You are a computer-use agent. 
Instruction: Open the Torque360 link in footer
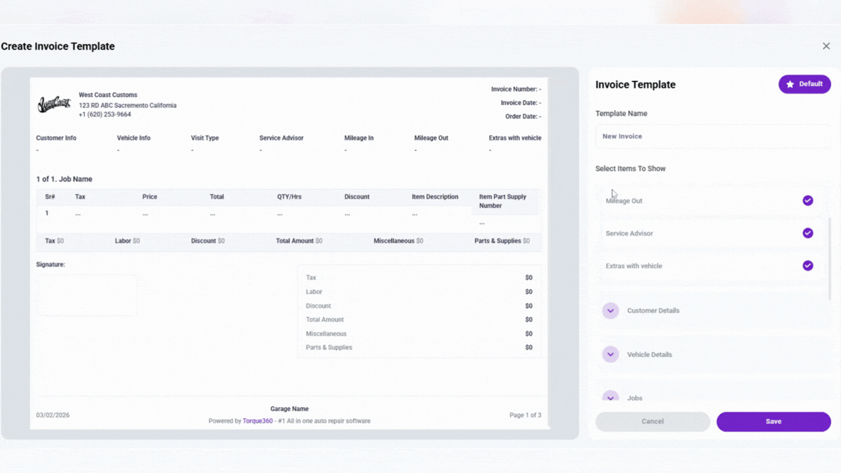pos(258,421)
